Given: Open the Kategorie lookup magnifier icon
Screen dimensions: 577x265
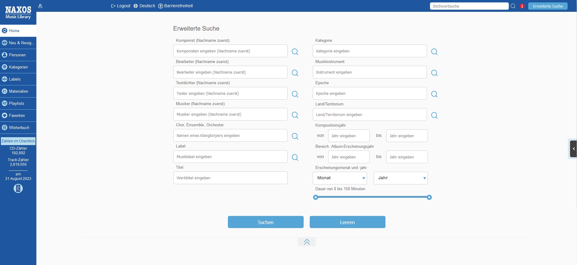Looking at the screenshot, I should tap(434, 52).
